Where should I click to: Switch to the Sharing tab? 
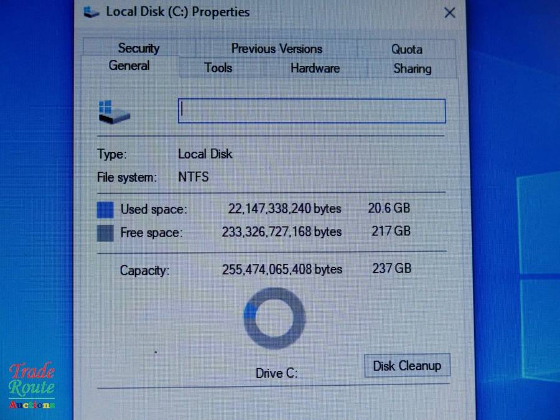pos(412,68)
